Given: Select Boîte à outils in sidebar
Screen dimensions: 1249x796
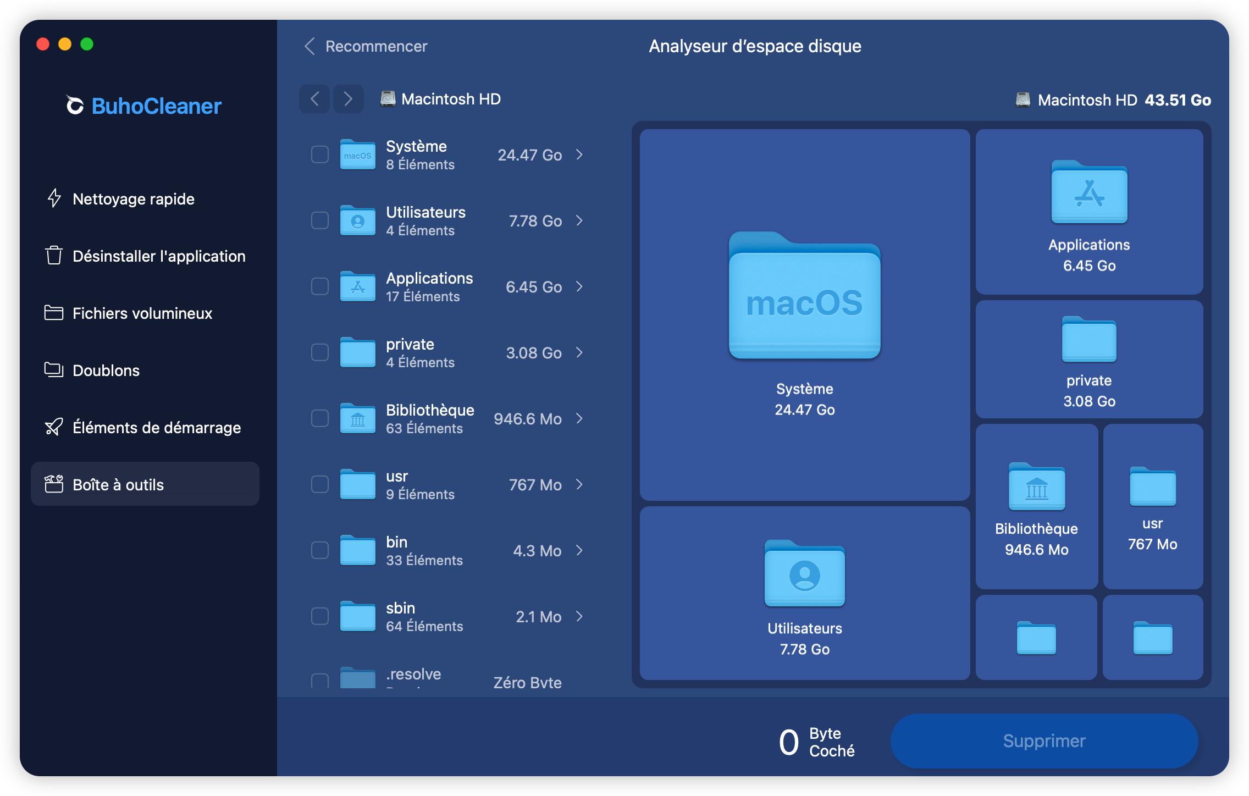Looking at the screenshot, I should coord(145,484).
